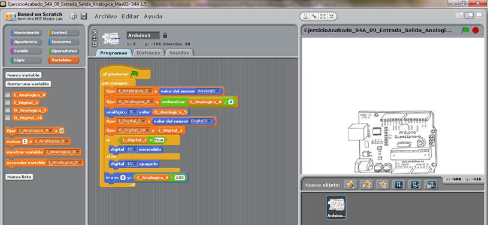Open the Analog0 sensor dropdown in the script
The height and width of the screenshot is (225, 488).
[x=209, y=91]
